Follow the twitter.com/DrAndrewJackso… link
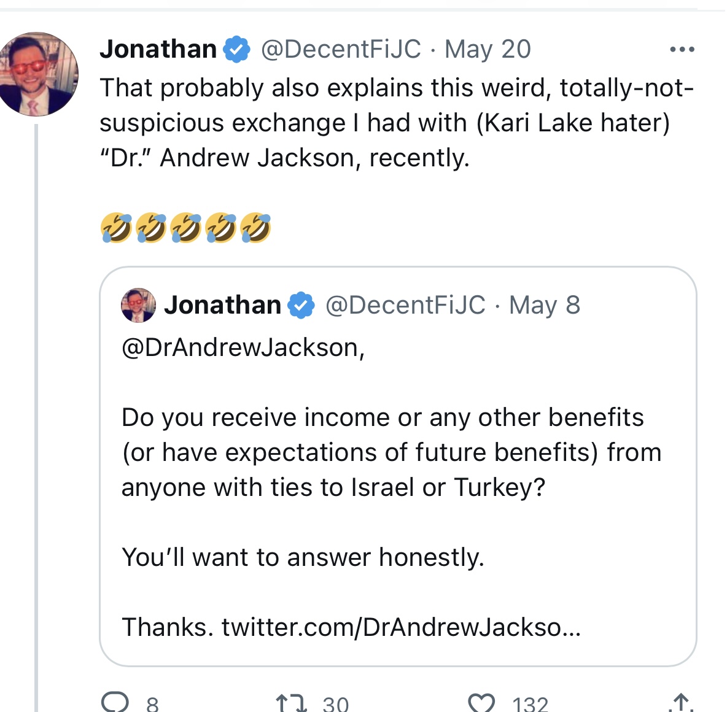The image size is (727, 712). point(401,627)
